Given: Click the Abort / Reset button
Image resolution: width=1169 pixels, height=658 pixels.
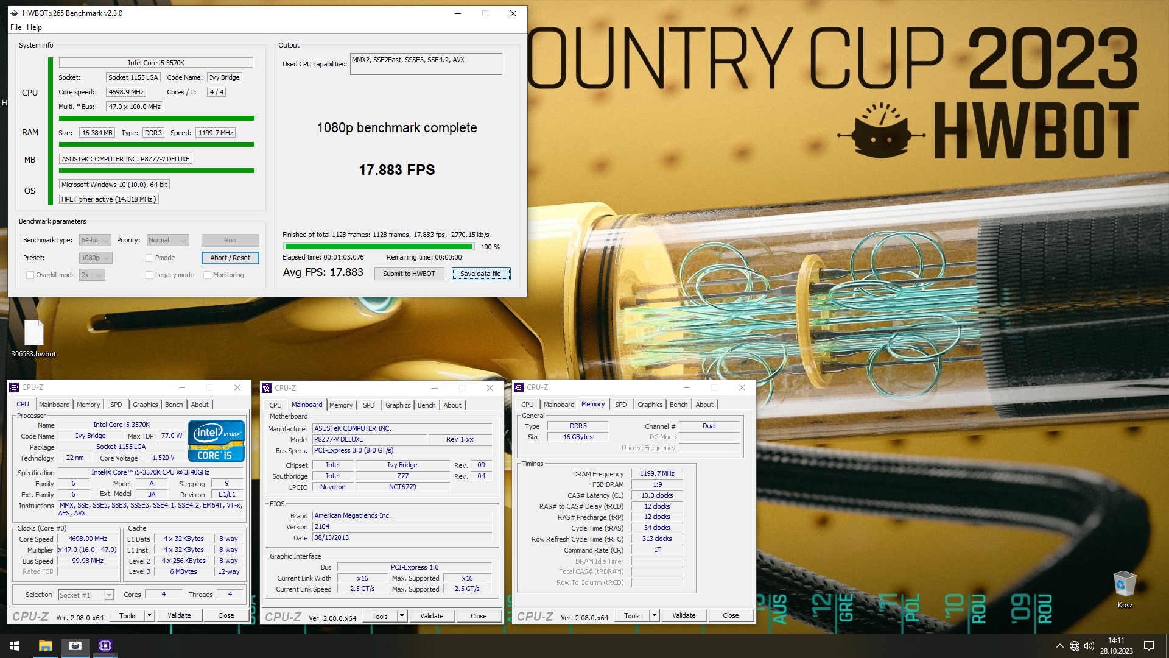Looking at the screenshot, I should click(x=230, y=258).
